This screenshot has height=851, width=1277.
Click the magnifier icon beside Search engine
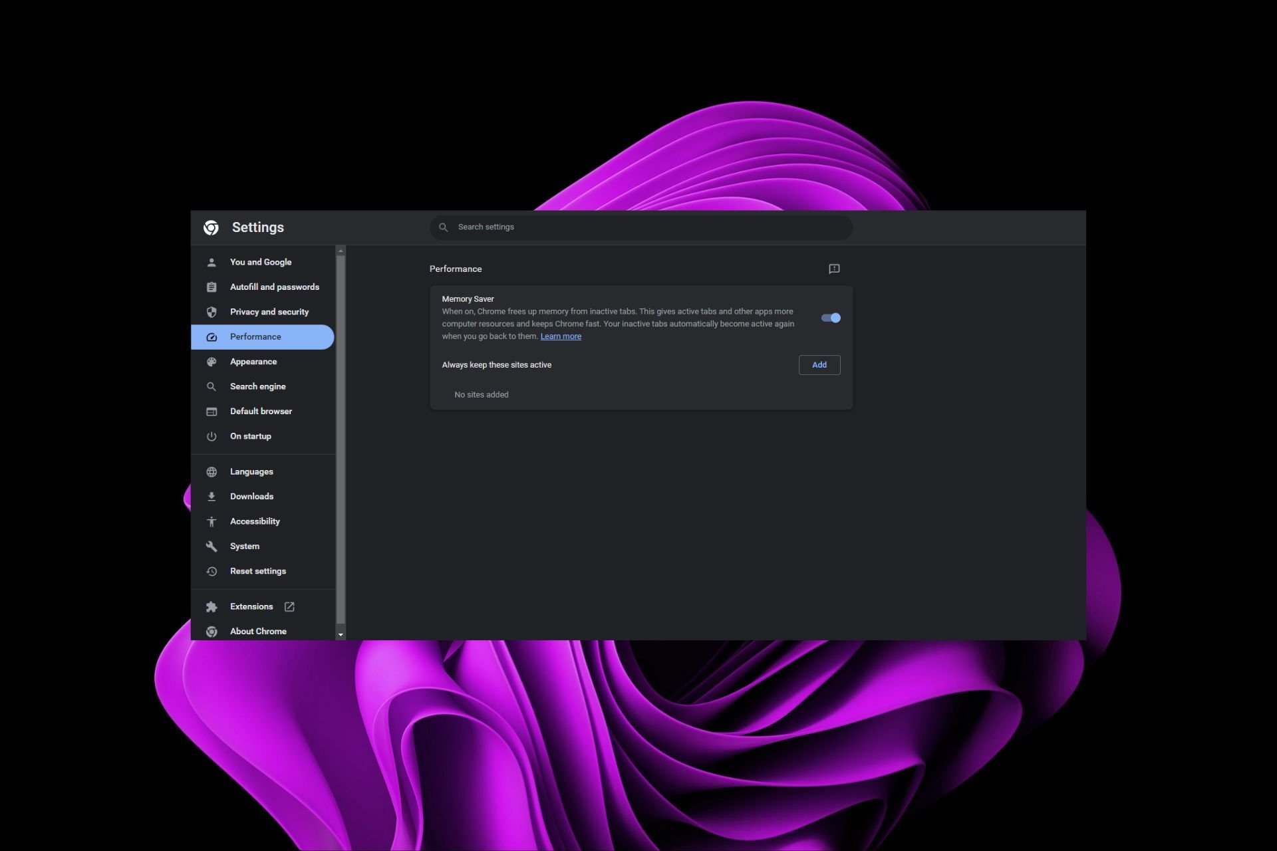212,386
